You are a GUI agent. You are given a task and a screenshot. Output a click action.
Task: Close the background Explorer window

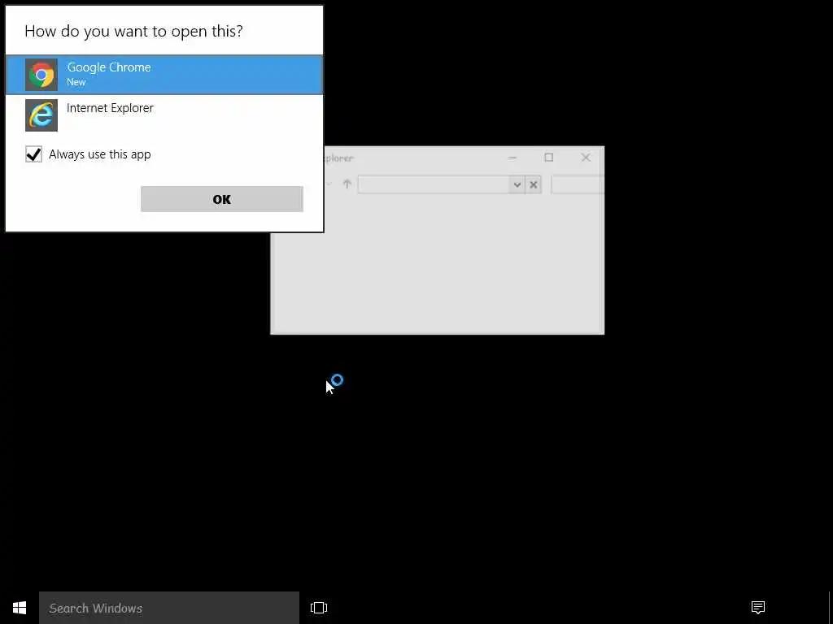click(x=586, y=158)
